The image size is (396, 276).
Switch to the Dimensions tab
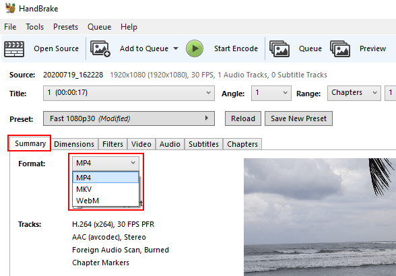point(74,144)
